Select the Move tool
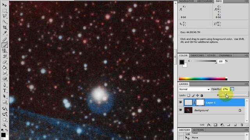This screenshot has height=140, width=250. pos(4,5)
